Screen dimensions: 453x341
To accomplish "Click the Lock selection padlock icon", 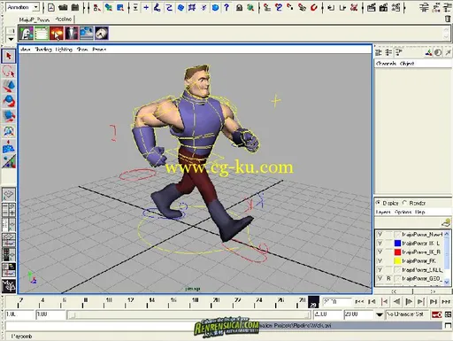I will [x=239, y=7].
